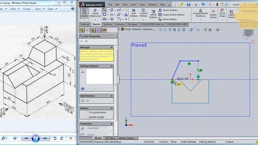Open the Linear Sketch Pattern dropdown arrow
Screen dimensions: 258x145
[190, 15]
